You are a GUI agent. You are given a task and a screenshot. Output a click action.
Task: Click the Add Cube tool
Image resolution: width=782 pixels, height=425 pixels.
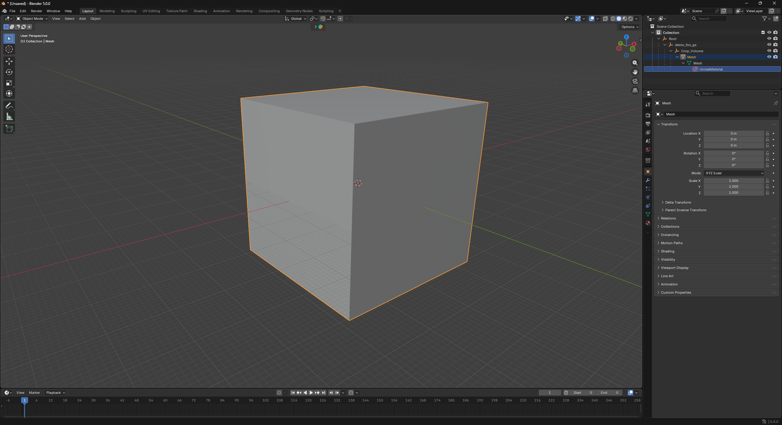[x=9, y=129]
